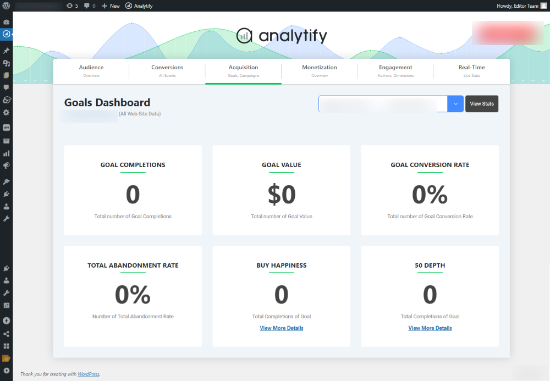
Task: Open the bar chart stats sidebar icon
Action: (6, 153)
